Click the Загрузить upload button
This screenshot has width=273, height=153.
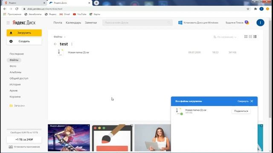24,33
